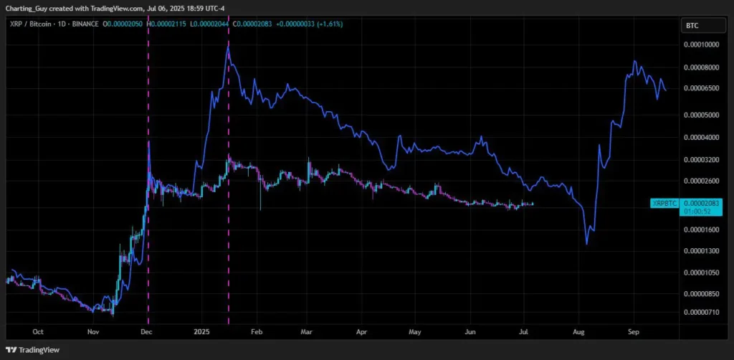Image resolution: width=734 pixels, height=360 pixels.
Task: Click the Jul label on time axis
Action: pyautogui.click(x=524, y=332)
